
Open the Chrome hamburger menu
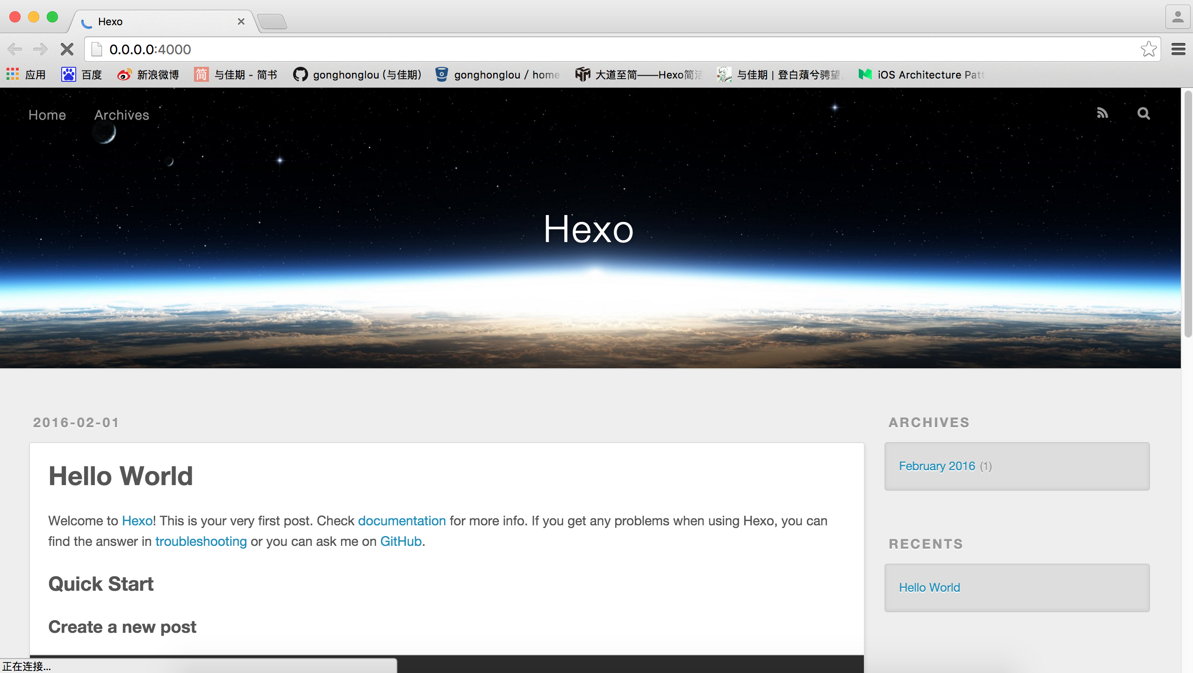(x=1179, y=49)
